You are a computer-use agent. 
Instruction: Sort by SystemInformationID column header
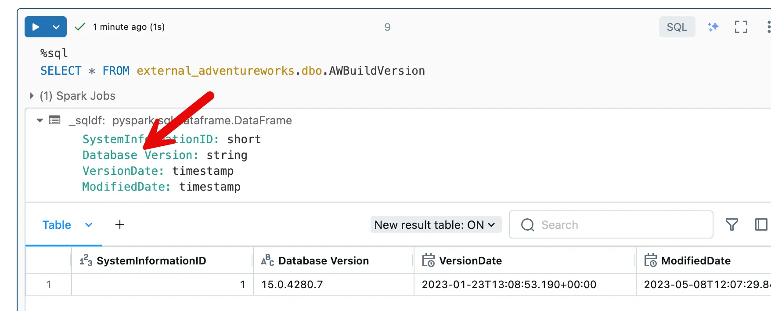coord(151,261)
